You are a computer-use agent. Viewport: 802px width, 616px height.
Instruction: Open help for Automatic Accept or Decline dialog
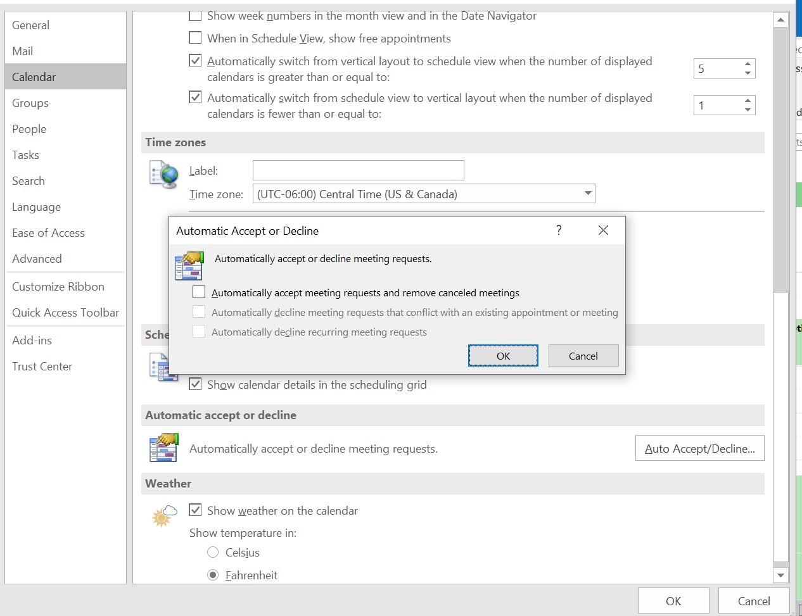point(559,230)
